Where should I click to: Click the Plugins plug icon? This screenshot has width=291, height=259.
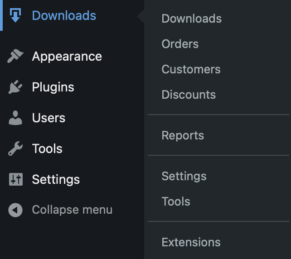15,87
